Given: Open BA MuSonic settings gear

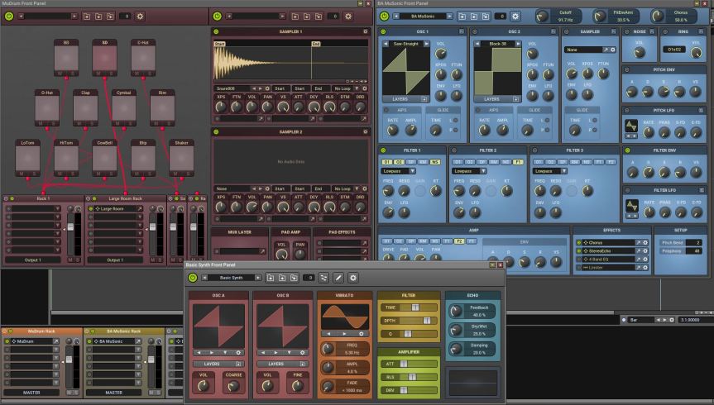Looking at the screenshot, I should [x=515, y=17].
